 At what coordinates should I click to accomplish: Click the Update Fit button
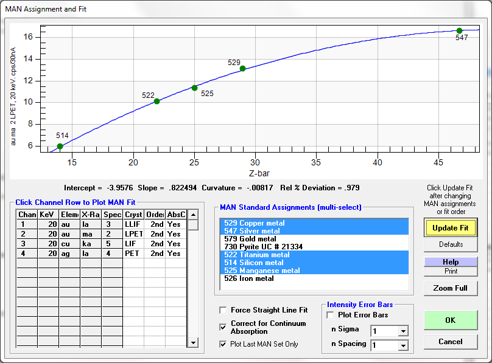coord(451,227)
